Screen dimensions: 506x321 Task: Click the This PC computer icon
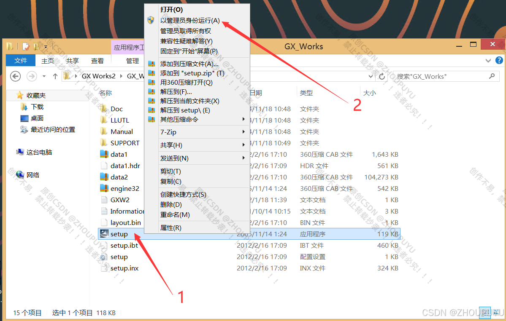tap(20, 152)
